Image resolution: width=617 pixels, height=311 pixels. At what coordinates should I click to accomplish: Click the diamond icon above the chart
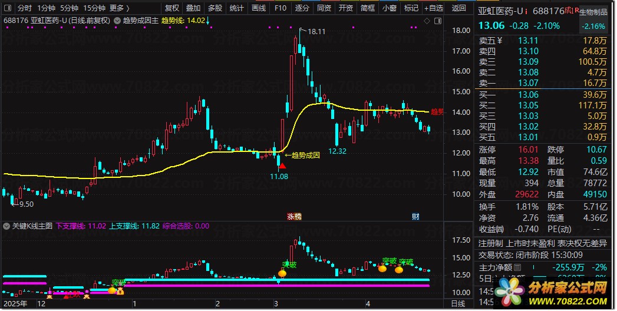427,21
